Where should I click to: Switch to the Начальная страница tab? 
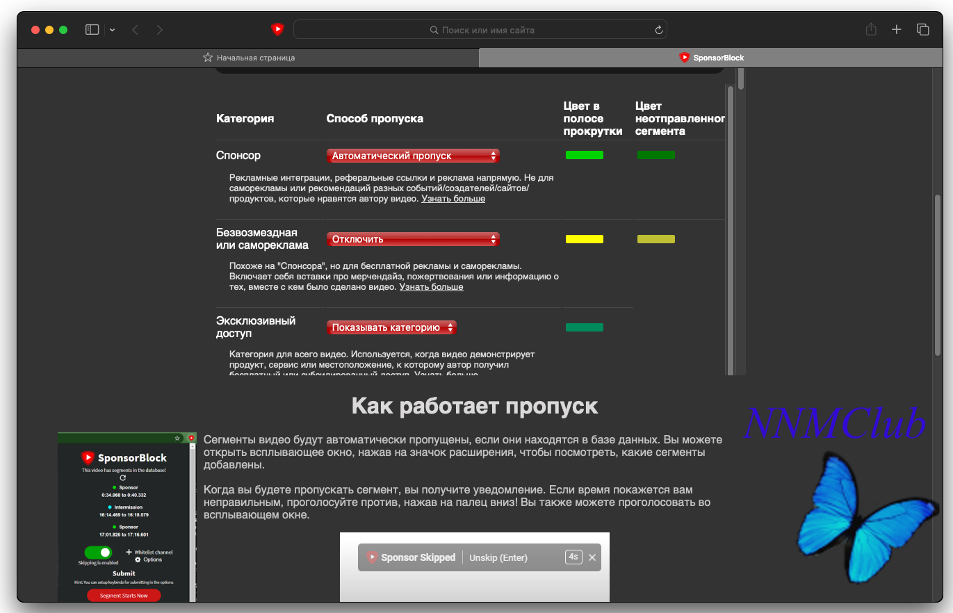point(248,58)
